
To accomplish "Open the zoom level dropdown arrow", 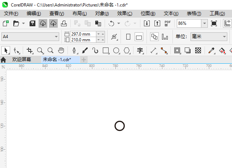I will click(x=205, y=23).
